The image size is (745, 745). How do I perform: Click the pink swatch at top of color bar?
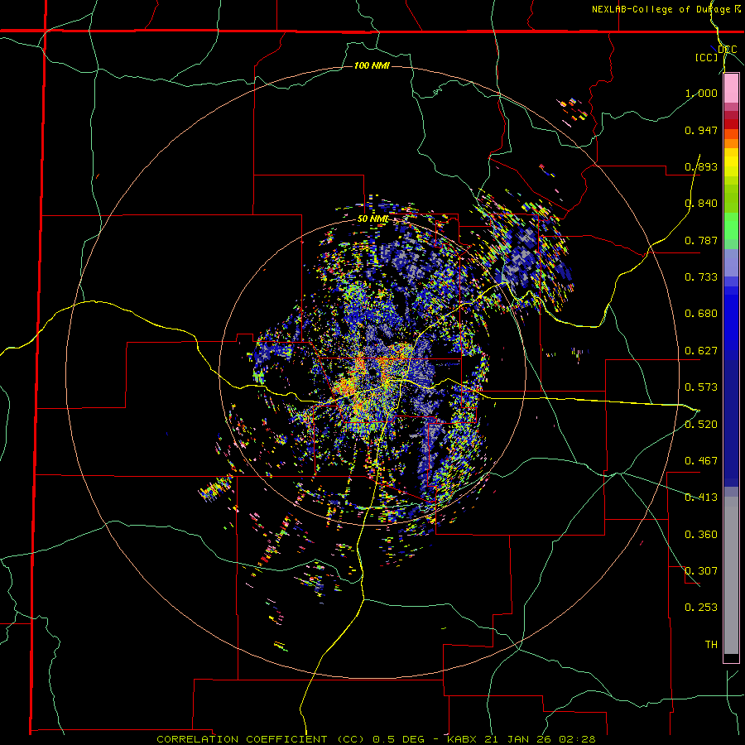coord(731,89)
